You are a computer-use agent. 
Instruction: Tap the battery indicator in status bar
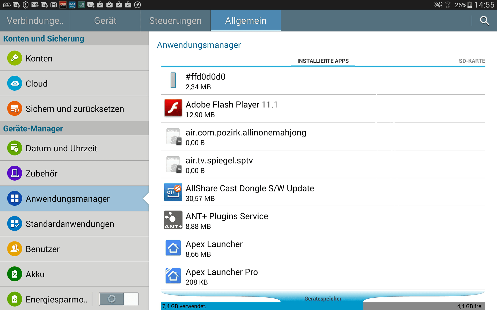(470, 5)
